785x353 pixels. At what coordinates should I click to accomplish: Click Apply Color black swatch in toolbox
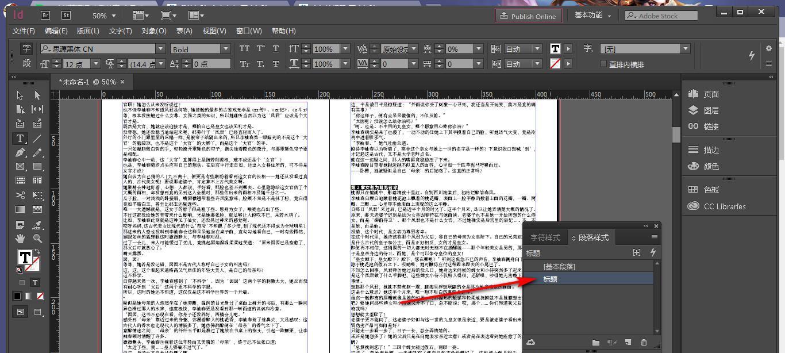(17, 297)
